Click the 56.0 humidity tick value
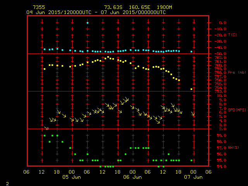The width and height of the screenshot is (248, 186). 221,154
